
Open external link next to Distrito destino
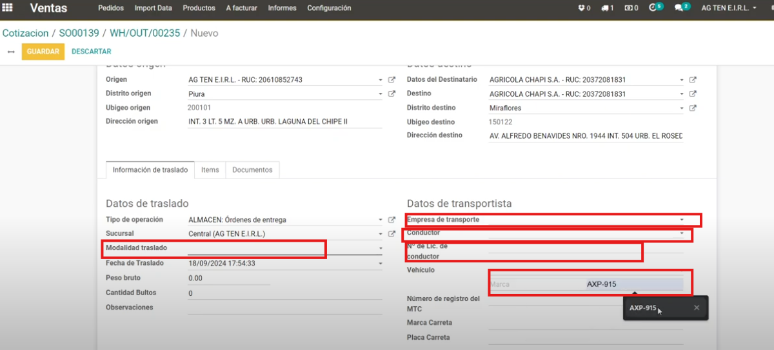(x=693, y=108)
